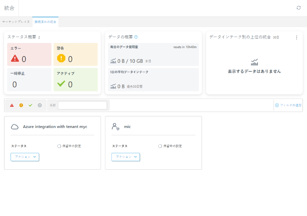
Task: Click the green checkmark in アクティブ tile
Action: coord(61,84)
